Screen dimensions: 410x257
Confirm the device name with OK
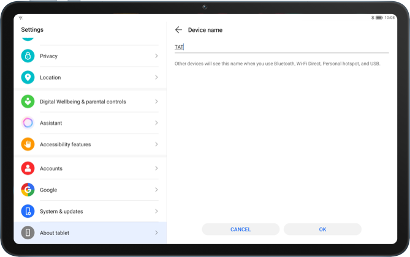coord(322,229)
